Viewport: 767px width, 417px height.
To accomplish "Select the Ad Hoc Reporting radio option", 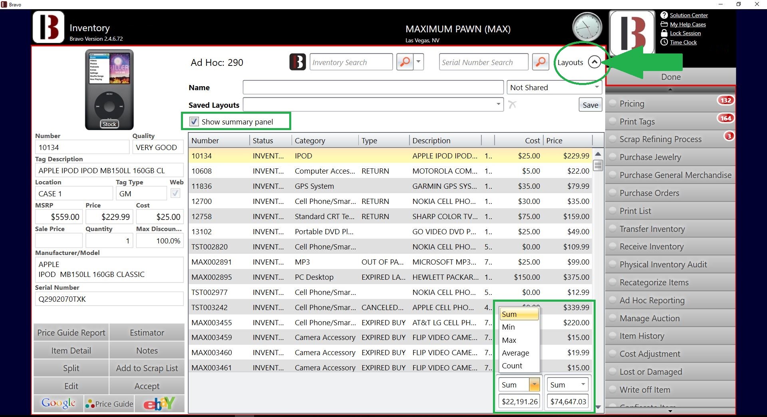I will pyautogui.click(x=612, y=300).
